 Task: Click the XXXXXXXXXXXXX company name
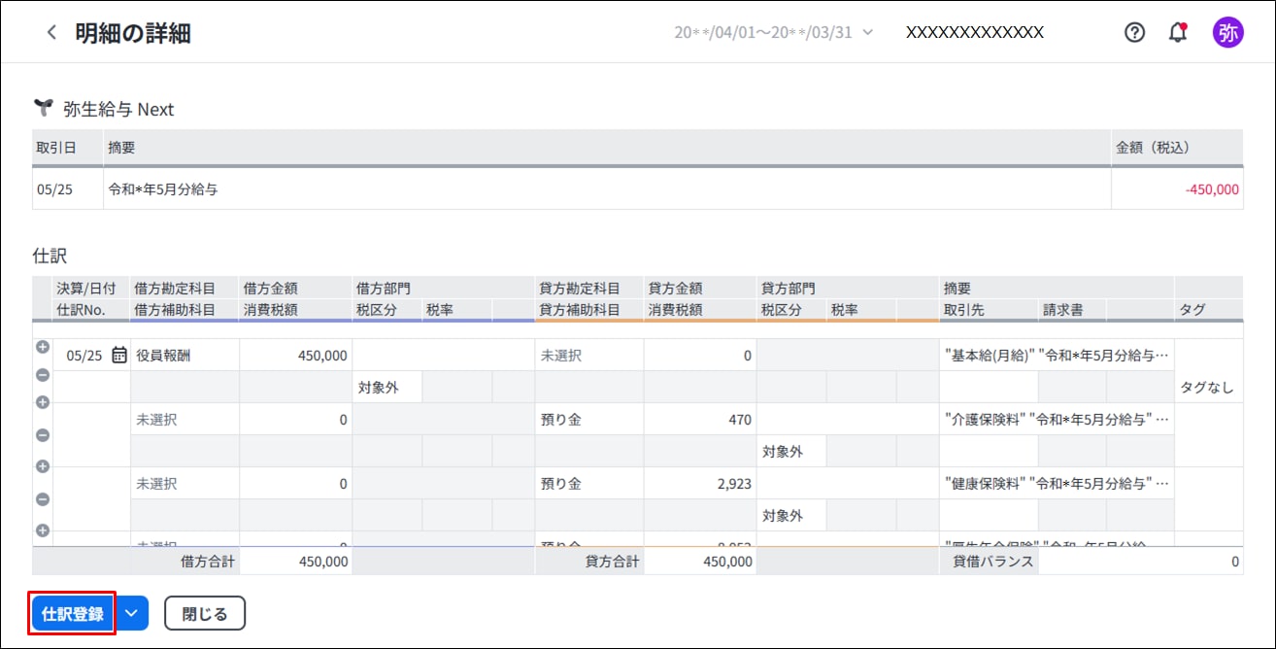coord(975,32)
